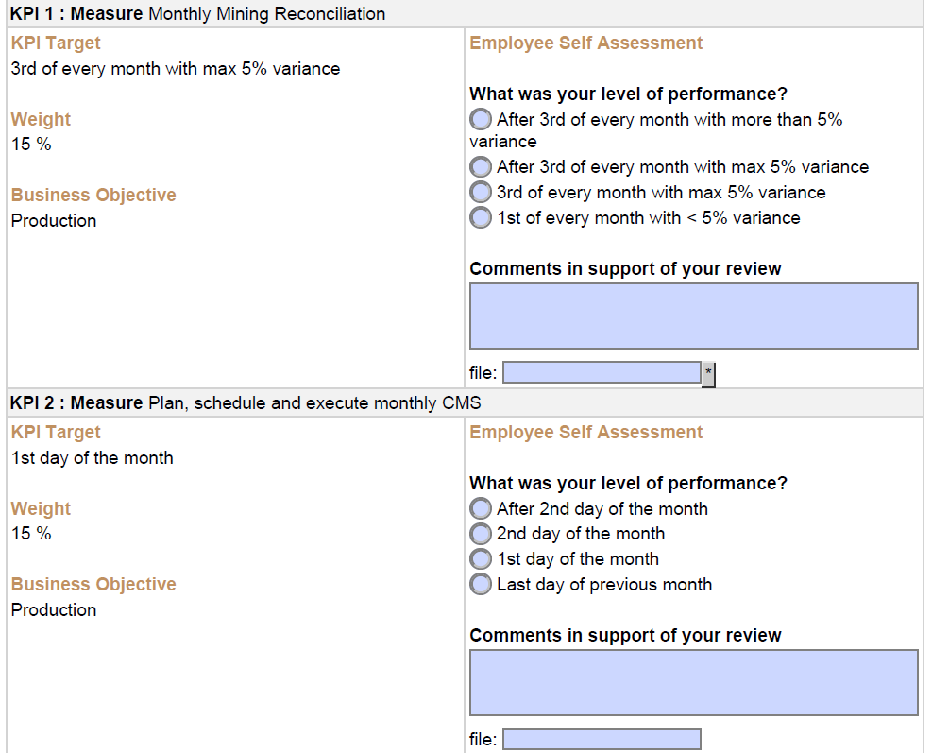Pick '2nd day of the month' radio button
The image size is (932, 753).
(x=481, y=534)
